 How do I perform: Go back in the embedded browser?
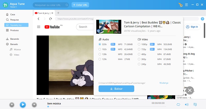38,19
